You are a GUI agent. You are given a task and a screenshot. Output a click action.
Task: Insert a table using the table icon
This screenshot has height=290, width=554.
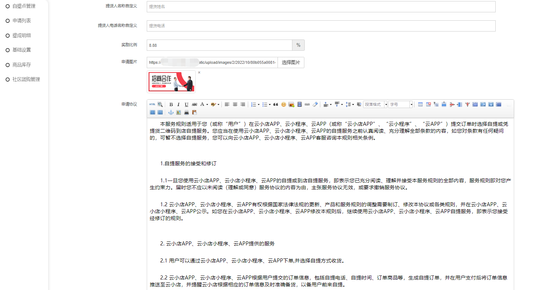coord(420,104)
